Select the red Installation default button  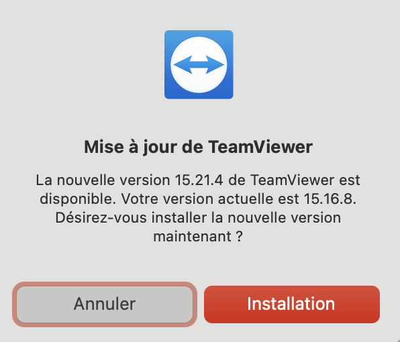point(292,304)
